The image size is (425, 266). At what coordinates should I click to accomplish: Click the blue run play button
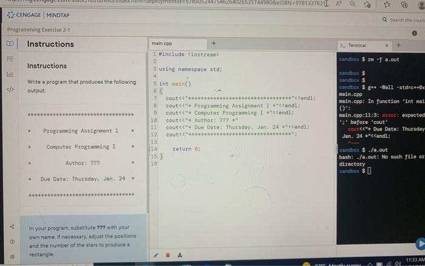420,244
